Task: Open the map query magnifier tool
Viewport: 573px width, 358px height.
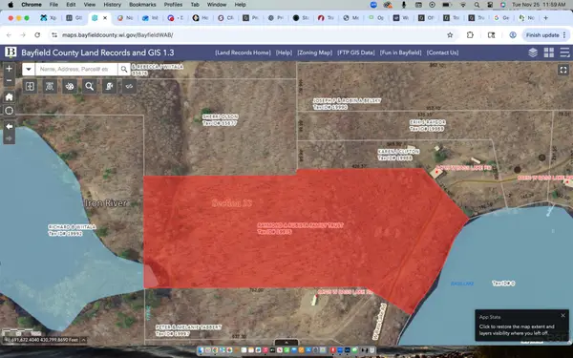Action: [89, 87]
